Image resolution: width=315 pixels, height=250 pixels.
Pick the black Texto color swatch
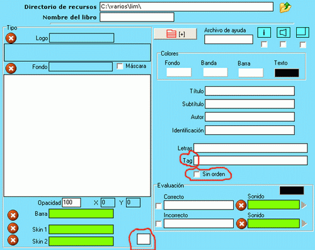point(287,73)
